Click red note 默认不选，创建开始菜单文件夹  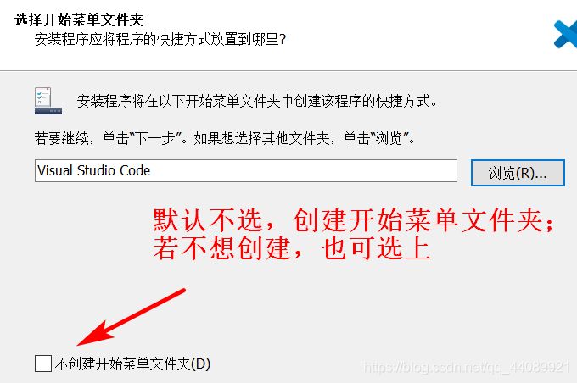click(354, 220)
